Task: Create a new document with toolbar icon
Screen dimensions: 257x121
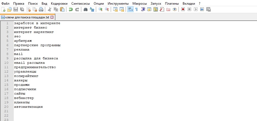Action: coord(3,9)
